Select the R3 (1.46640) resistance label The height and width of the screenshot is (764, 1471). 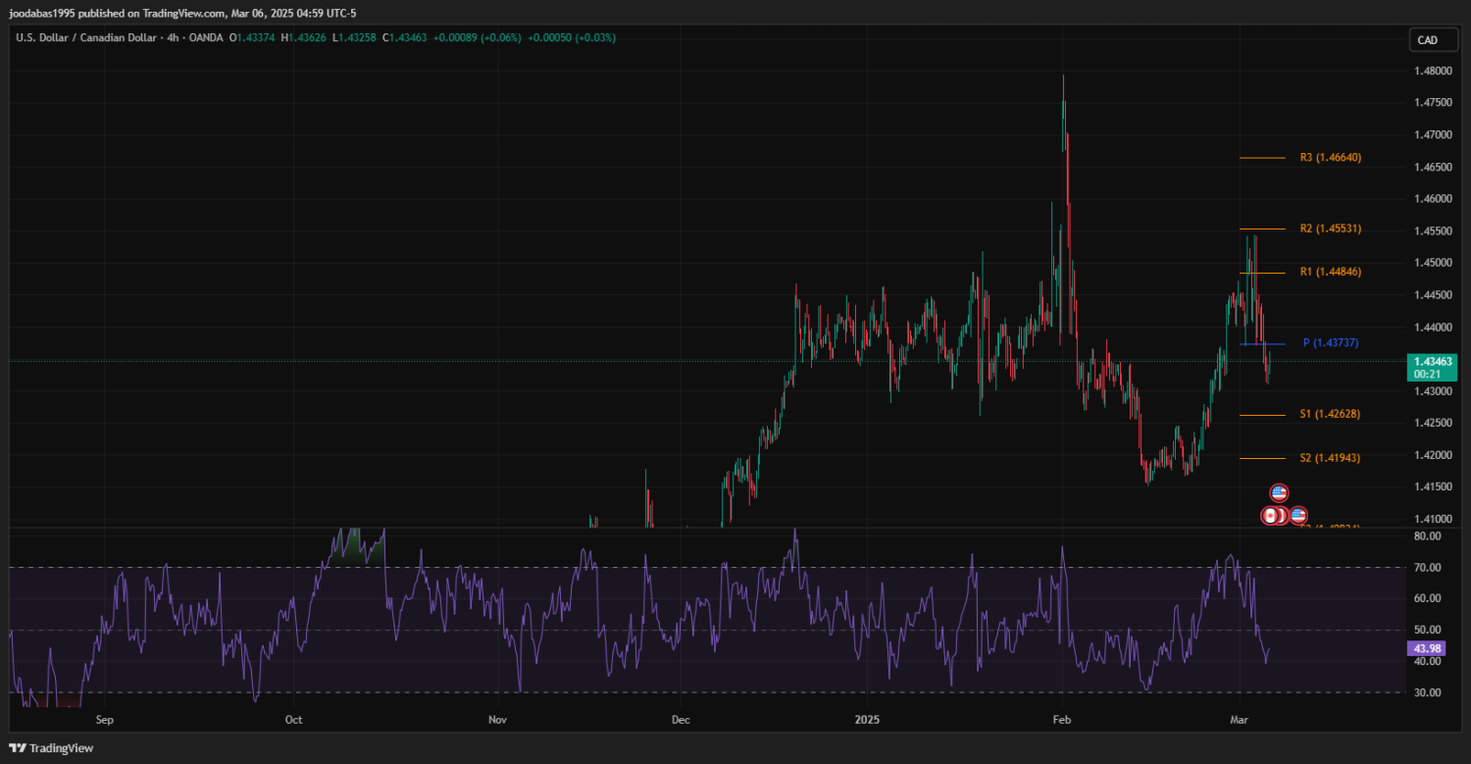coord(1330,157)
